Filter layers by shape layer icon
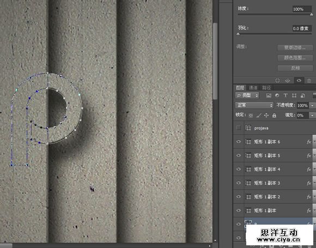 (x=294, y=96)
